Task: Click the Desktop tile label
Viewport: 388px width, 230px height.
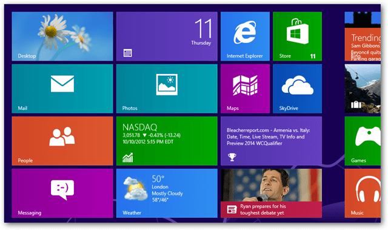Action: pos(27,56)
